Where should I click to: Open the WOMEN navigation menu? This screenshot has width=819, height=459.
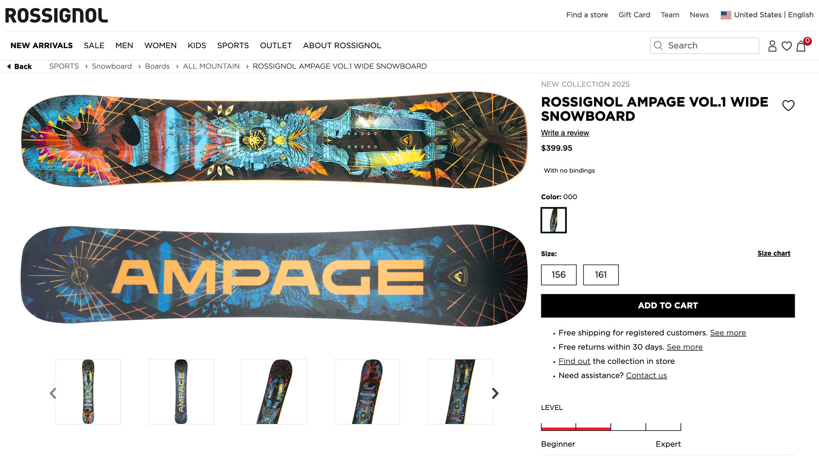coord(160,46)
